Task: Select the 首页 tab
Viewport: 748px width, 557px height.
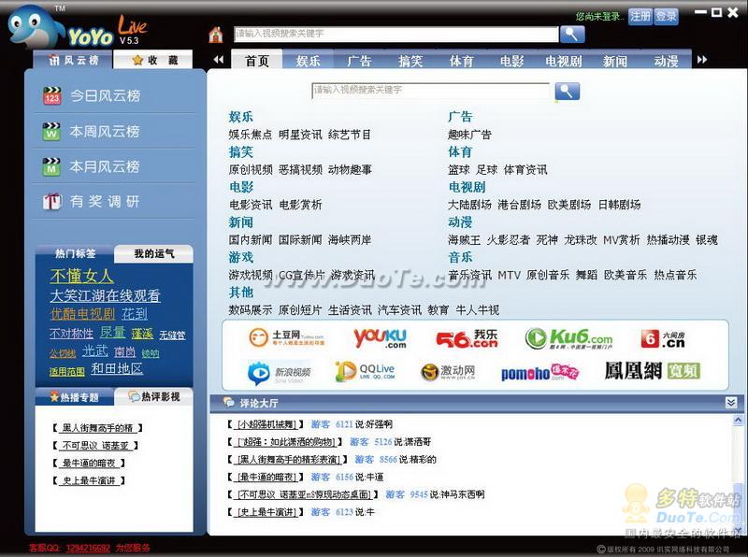Action: 256,61
